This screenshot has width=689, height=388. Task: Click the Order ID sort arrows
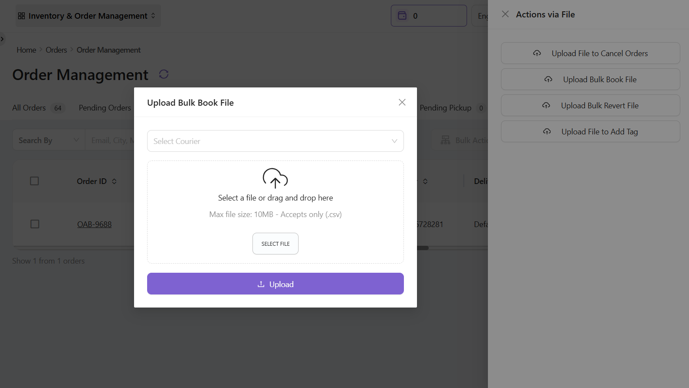[x=114, y=181]
